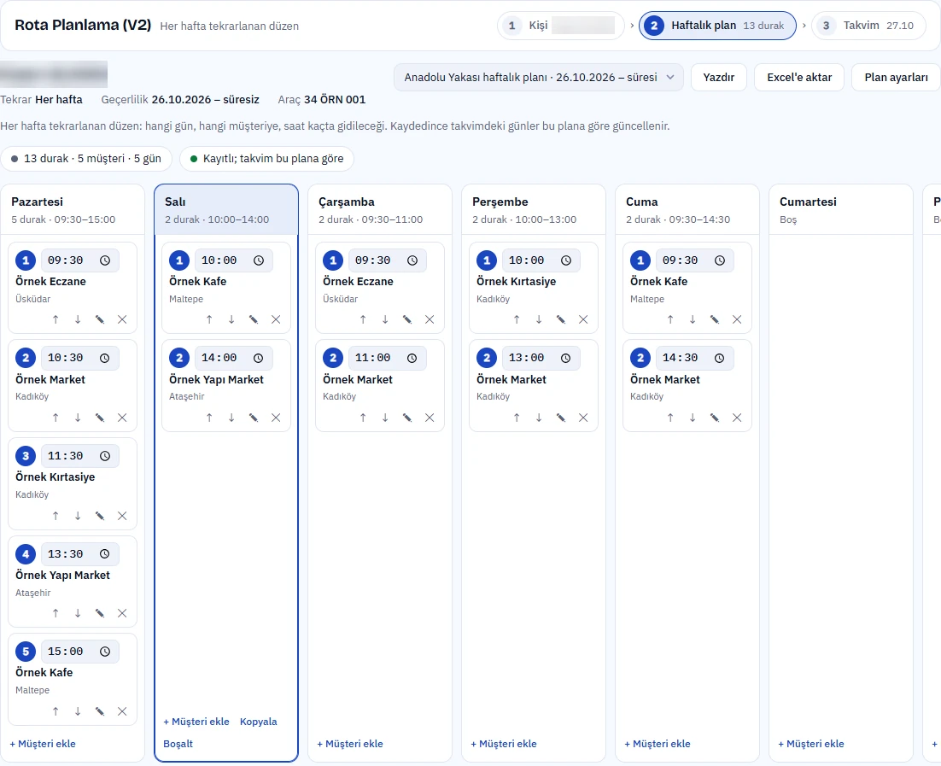Edit the 10:00 time field on Perşembe
This screenshot has width=941, height=766.
541,260
